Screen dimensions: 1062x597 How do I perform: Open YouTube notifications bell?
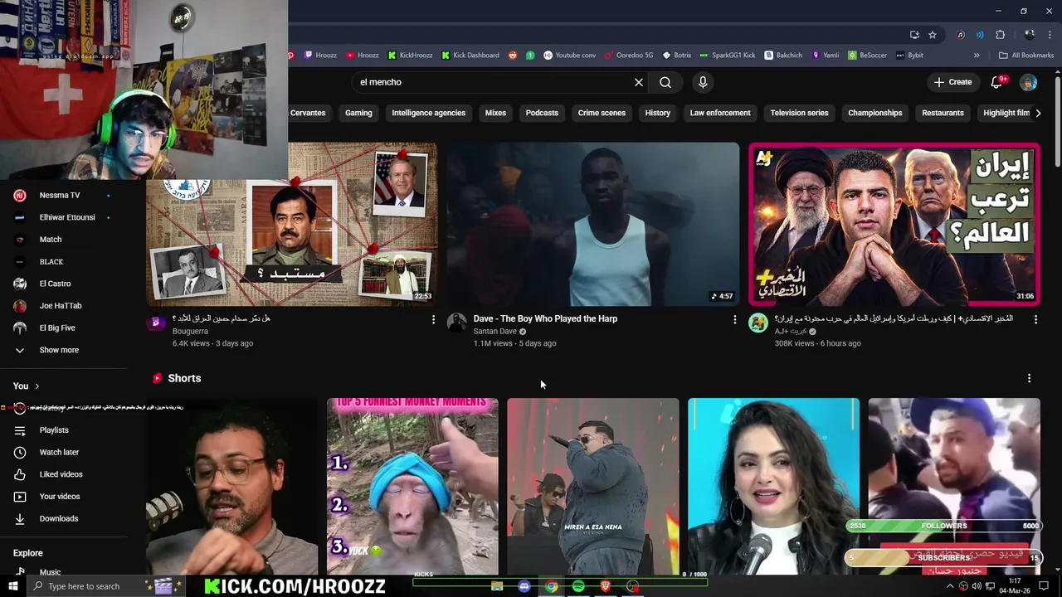(998, 82)
